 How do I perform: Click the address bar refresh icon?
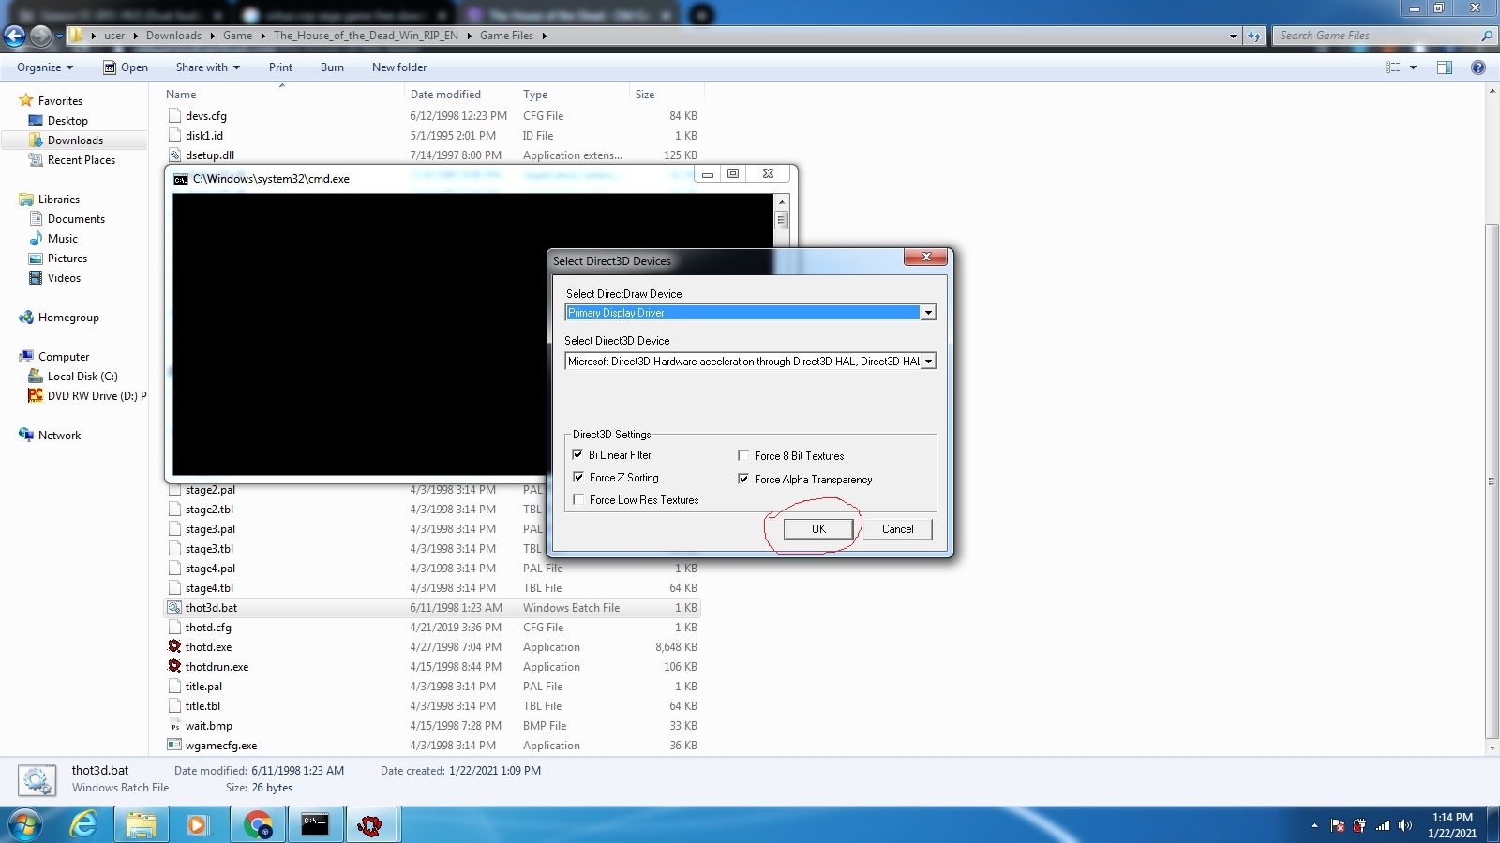(1254, 36)
